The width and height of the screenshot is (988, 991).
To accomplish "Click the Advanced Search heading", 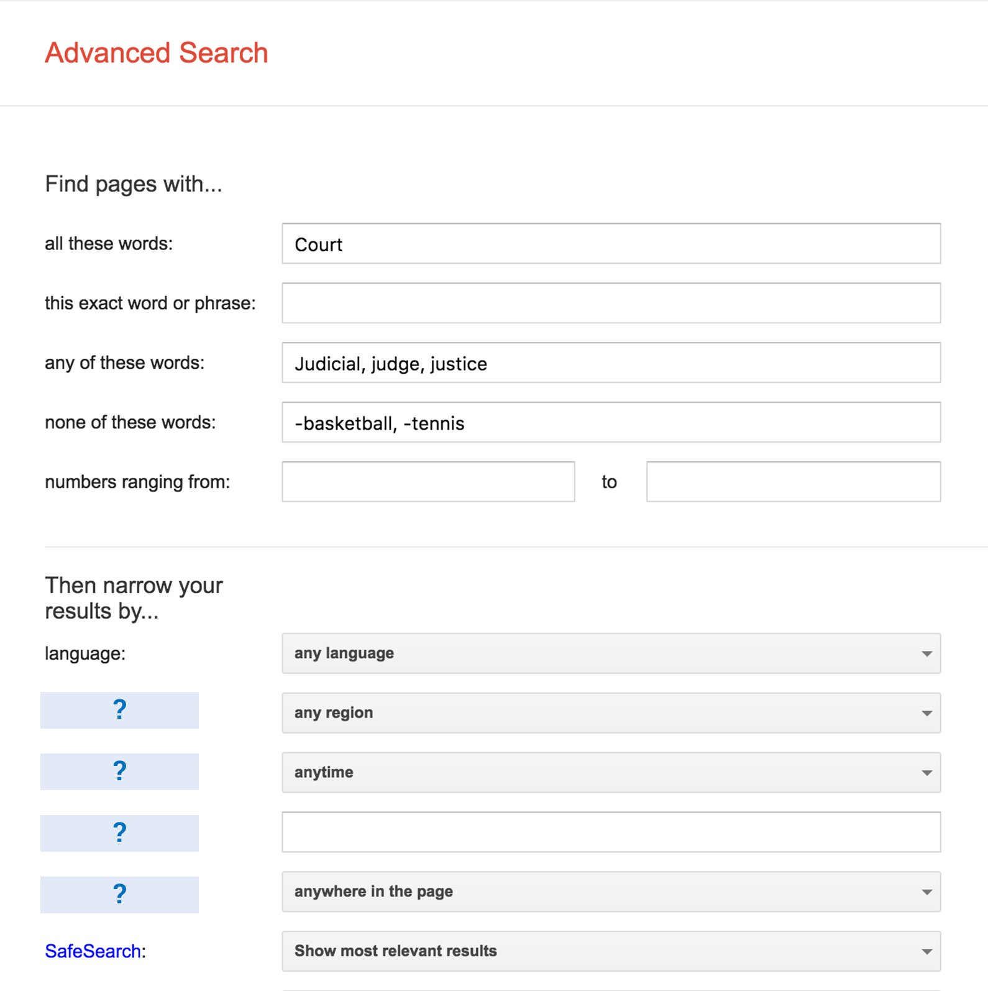I will tap(157, 53).
